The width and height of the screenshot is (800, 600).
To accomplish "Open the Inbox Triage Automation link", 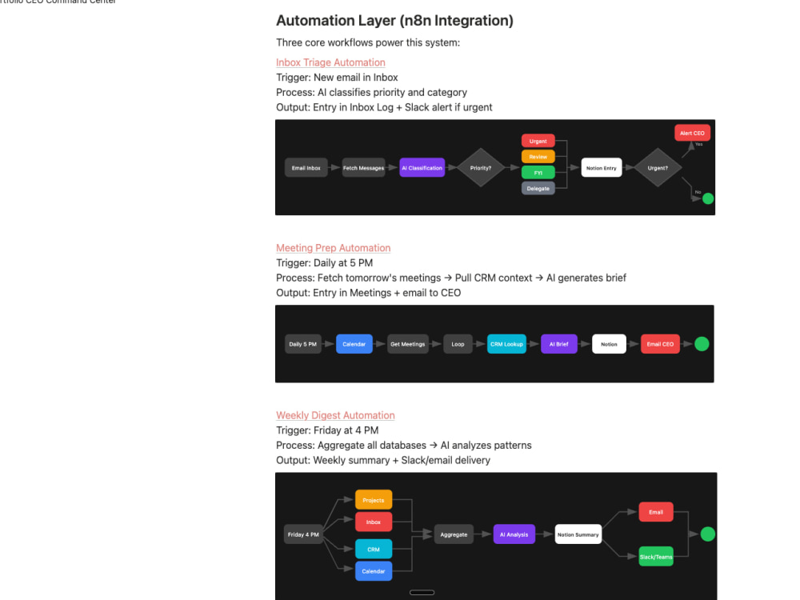I will (330, 62).
